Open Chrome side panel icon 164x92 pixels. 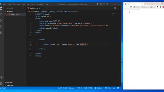(x=161, y=7)
